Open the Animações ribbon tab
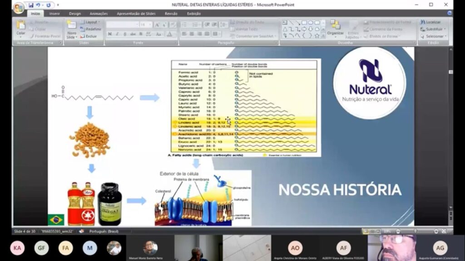 pos(99,14)
